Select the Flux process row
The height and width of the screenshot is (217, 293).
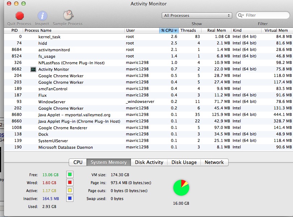pos(149,95)
